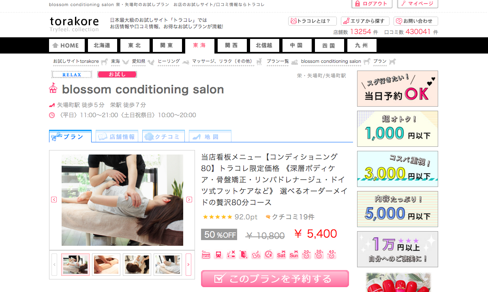Viewport: 488px width, 292px height.
Task: Advance thumbnail strip with right arrow
Action: click(x=188, y=264)
